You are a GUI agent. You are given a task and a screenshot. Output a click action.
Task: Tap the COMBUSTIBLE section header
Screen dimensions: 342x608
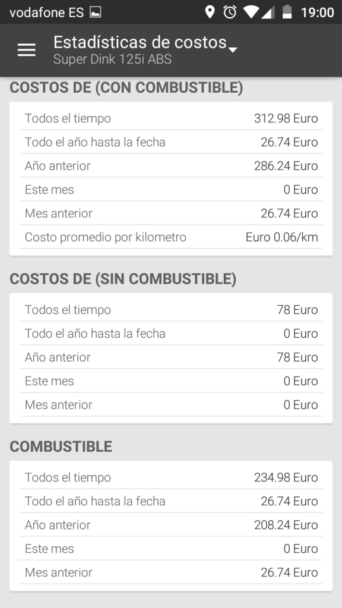coord(61,446)
